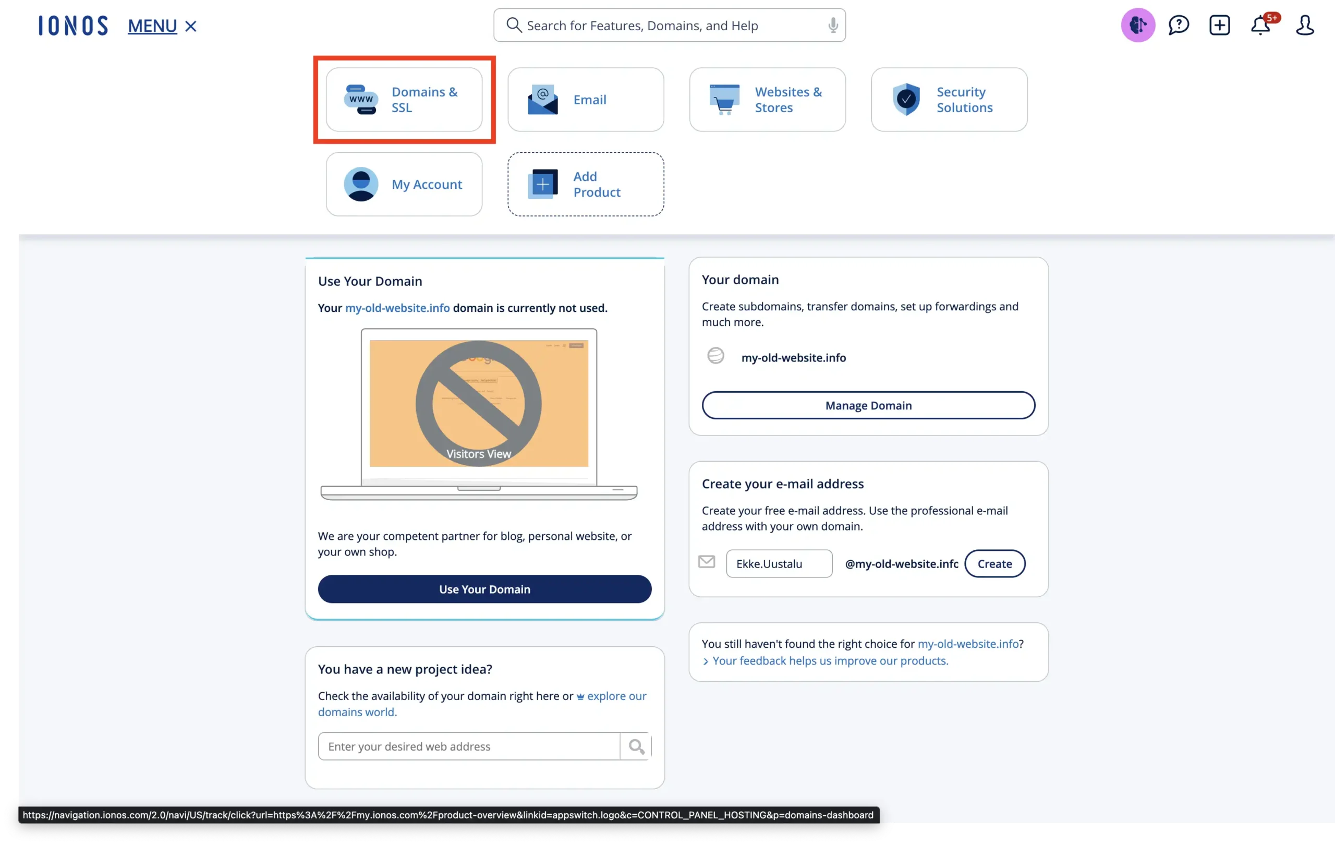The height and width of the screenshot is (845, 1335).
Task: Click the Domains & SSL icon
Action: [x=404, y=99]
